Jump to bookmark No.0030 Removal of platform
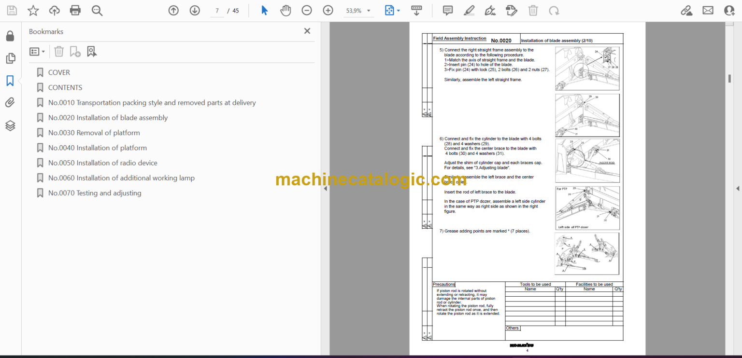 pos(93,132)
